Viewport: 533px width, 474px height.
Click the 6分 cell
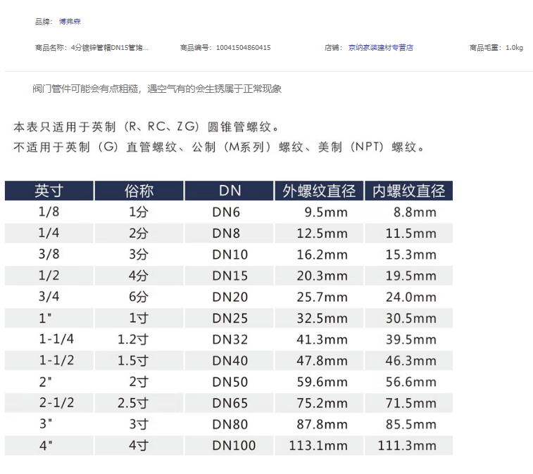pos(139,297)
